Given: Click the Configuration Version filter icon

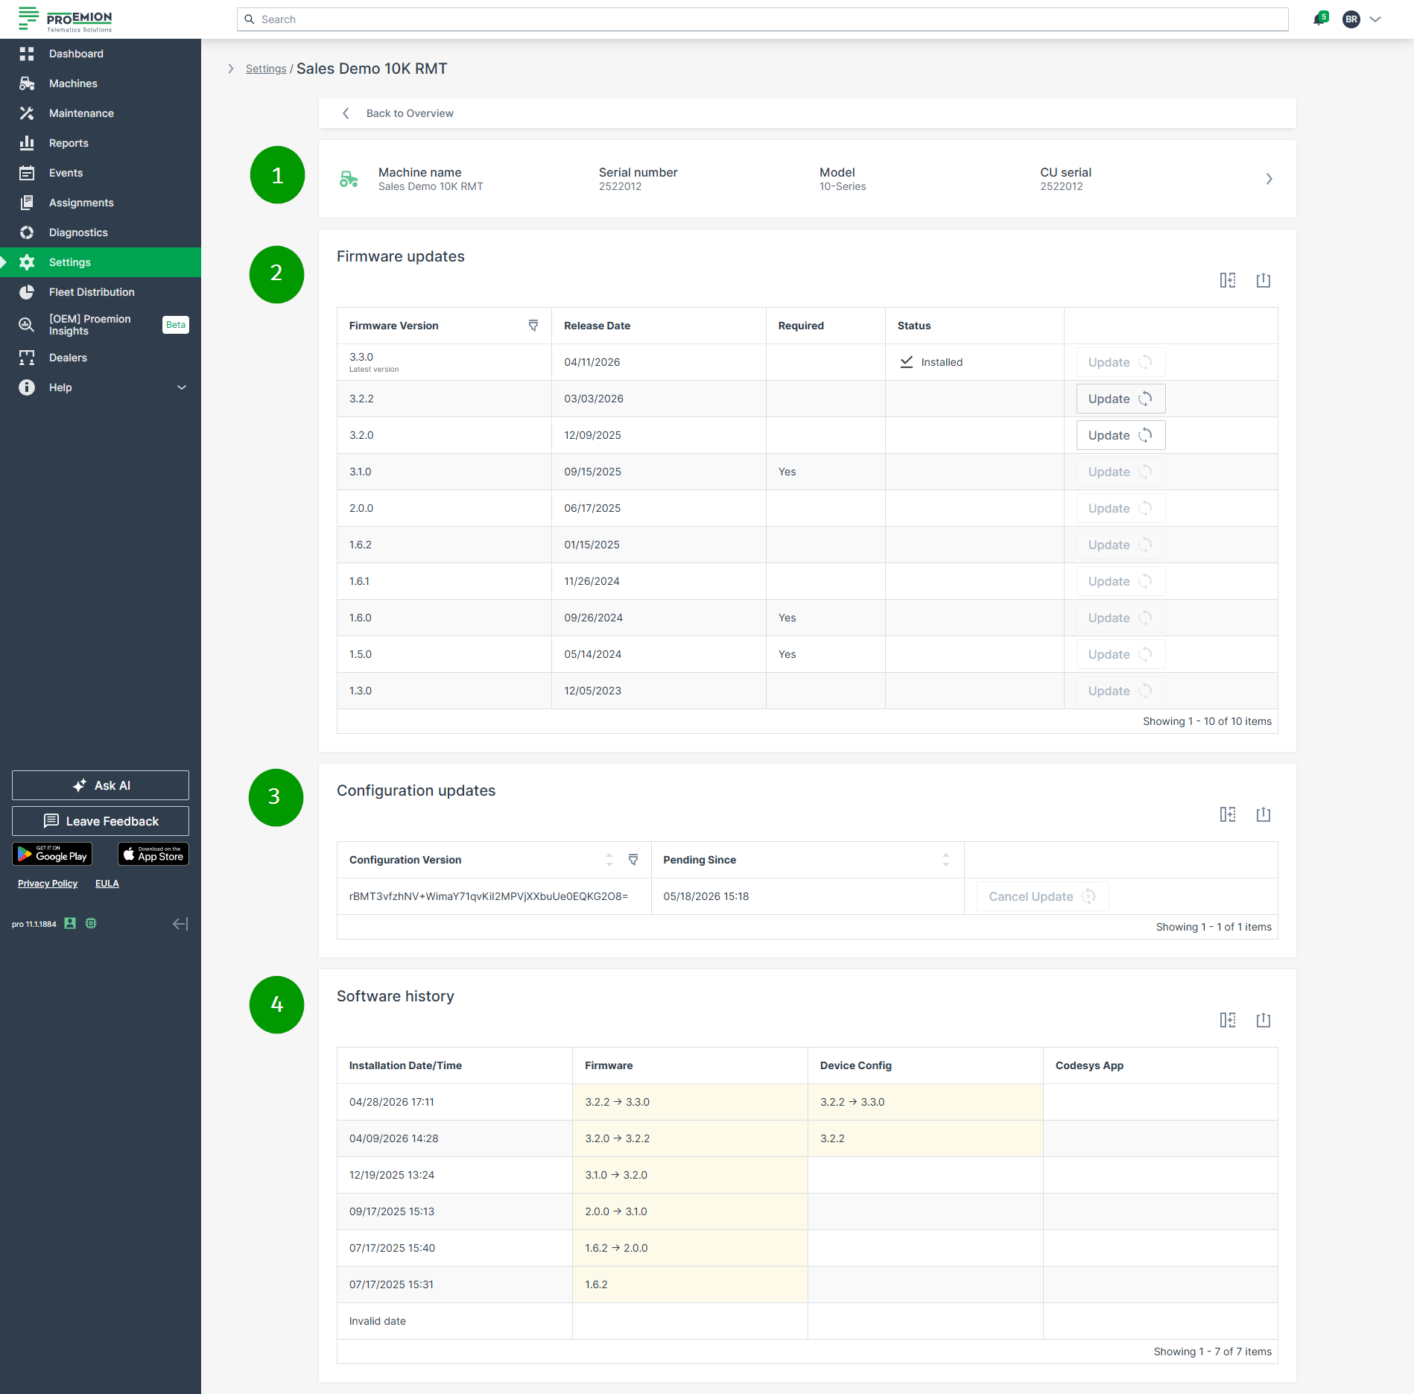Looking at the screenshot, I should pos(633,860).
